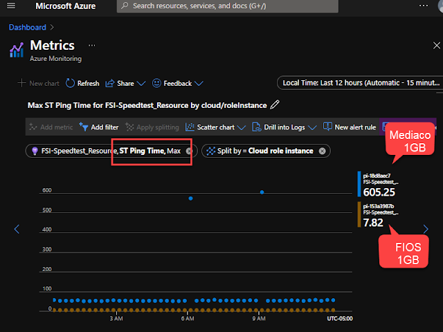The height and width of the screenshot is (332, 443).
Task: Go to next chart with right chevron
Action: tap(426, 229)
